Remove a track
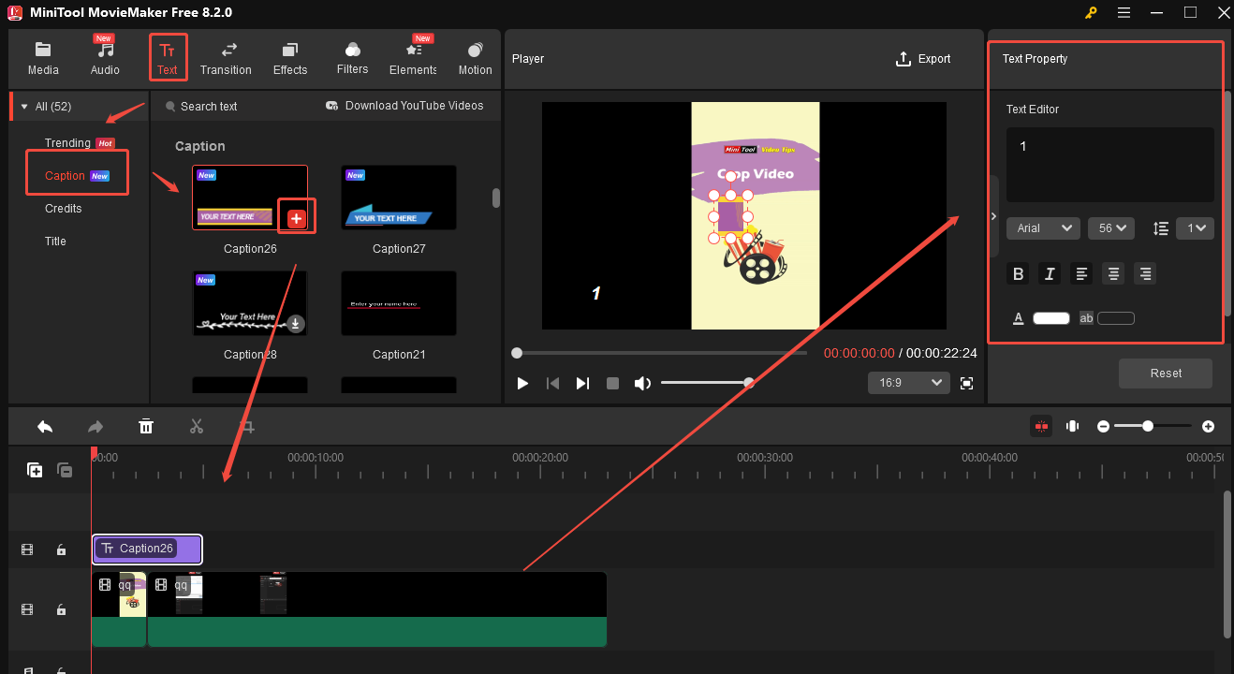 tap(65, 471)
